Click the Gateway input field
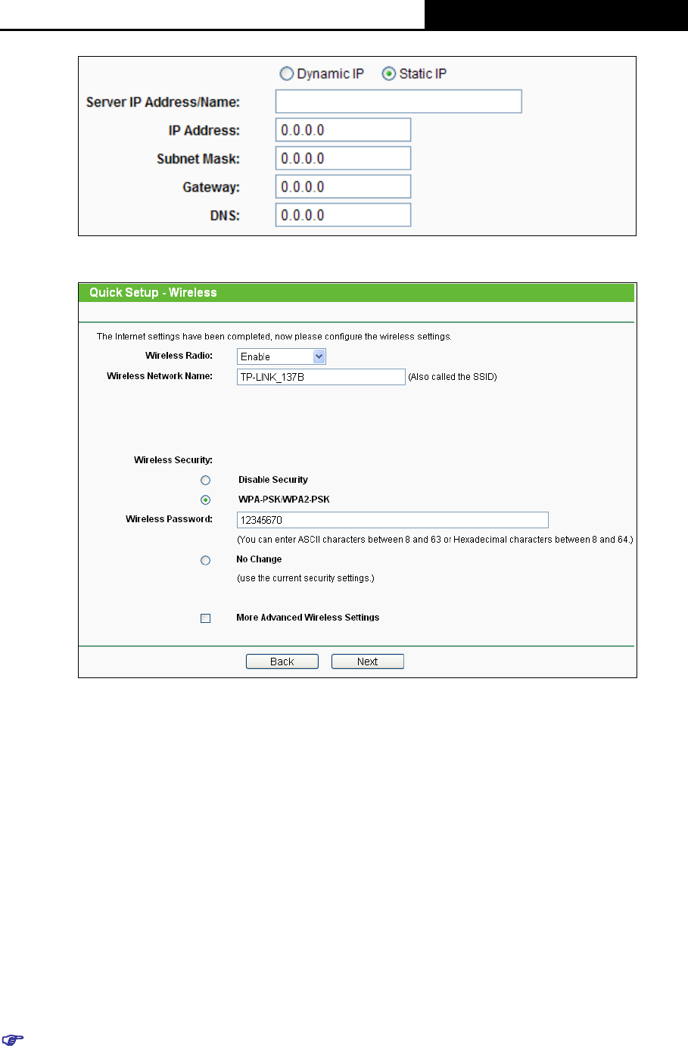The image size is (688, 1046). click(x=343, y=187)
